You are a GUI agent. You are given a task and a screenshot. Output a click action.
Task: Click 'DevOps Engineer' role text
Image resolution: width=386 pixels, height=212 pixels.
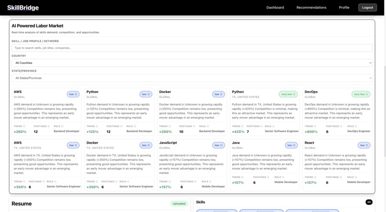point(359,131)
